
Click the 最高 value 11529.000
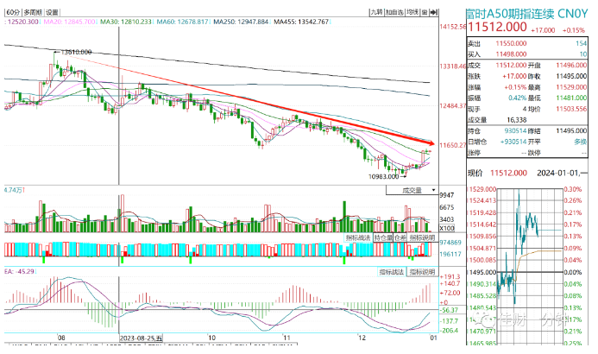coord(571,87)
